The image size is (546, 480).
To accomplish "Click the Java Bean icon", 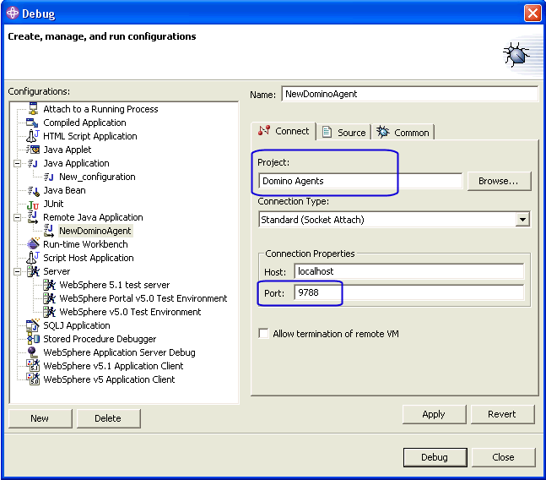I will click(33, 190).
